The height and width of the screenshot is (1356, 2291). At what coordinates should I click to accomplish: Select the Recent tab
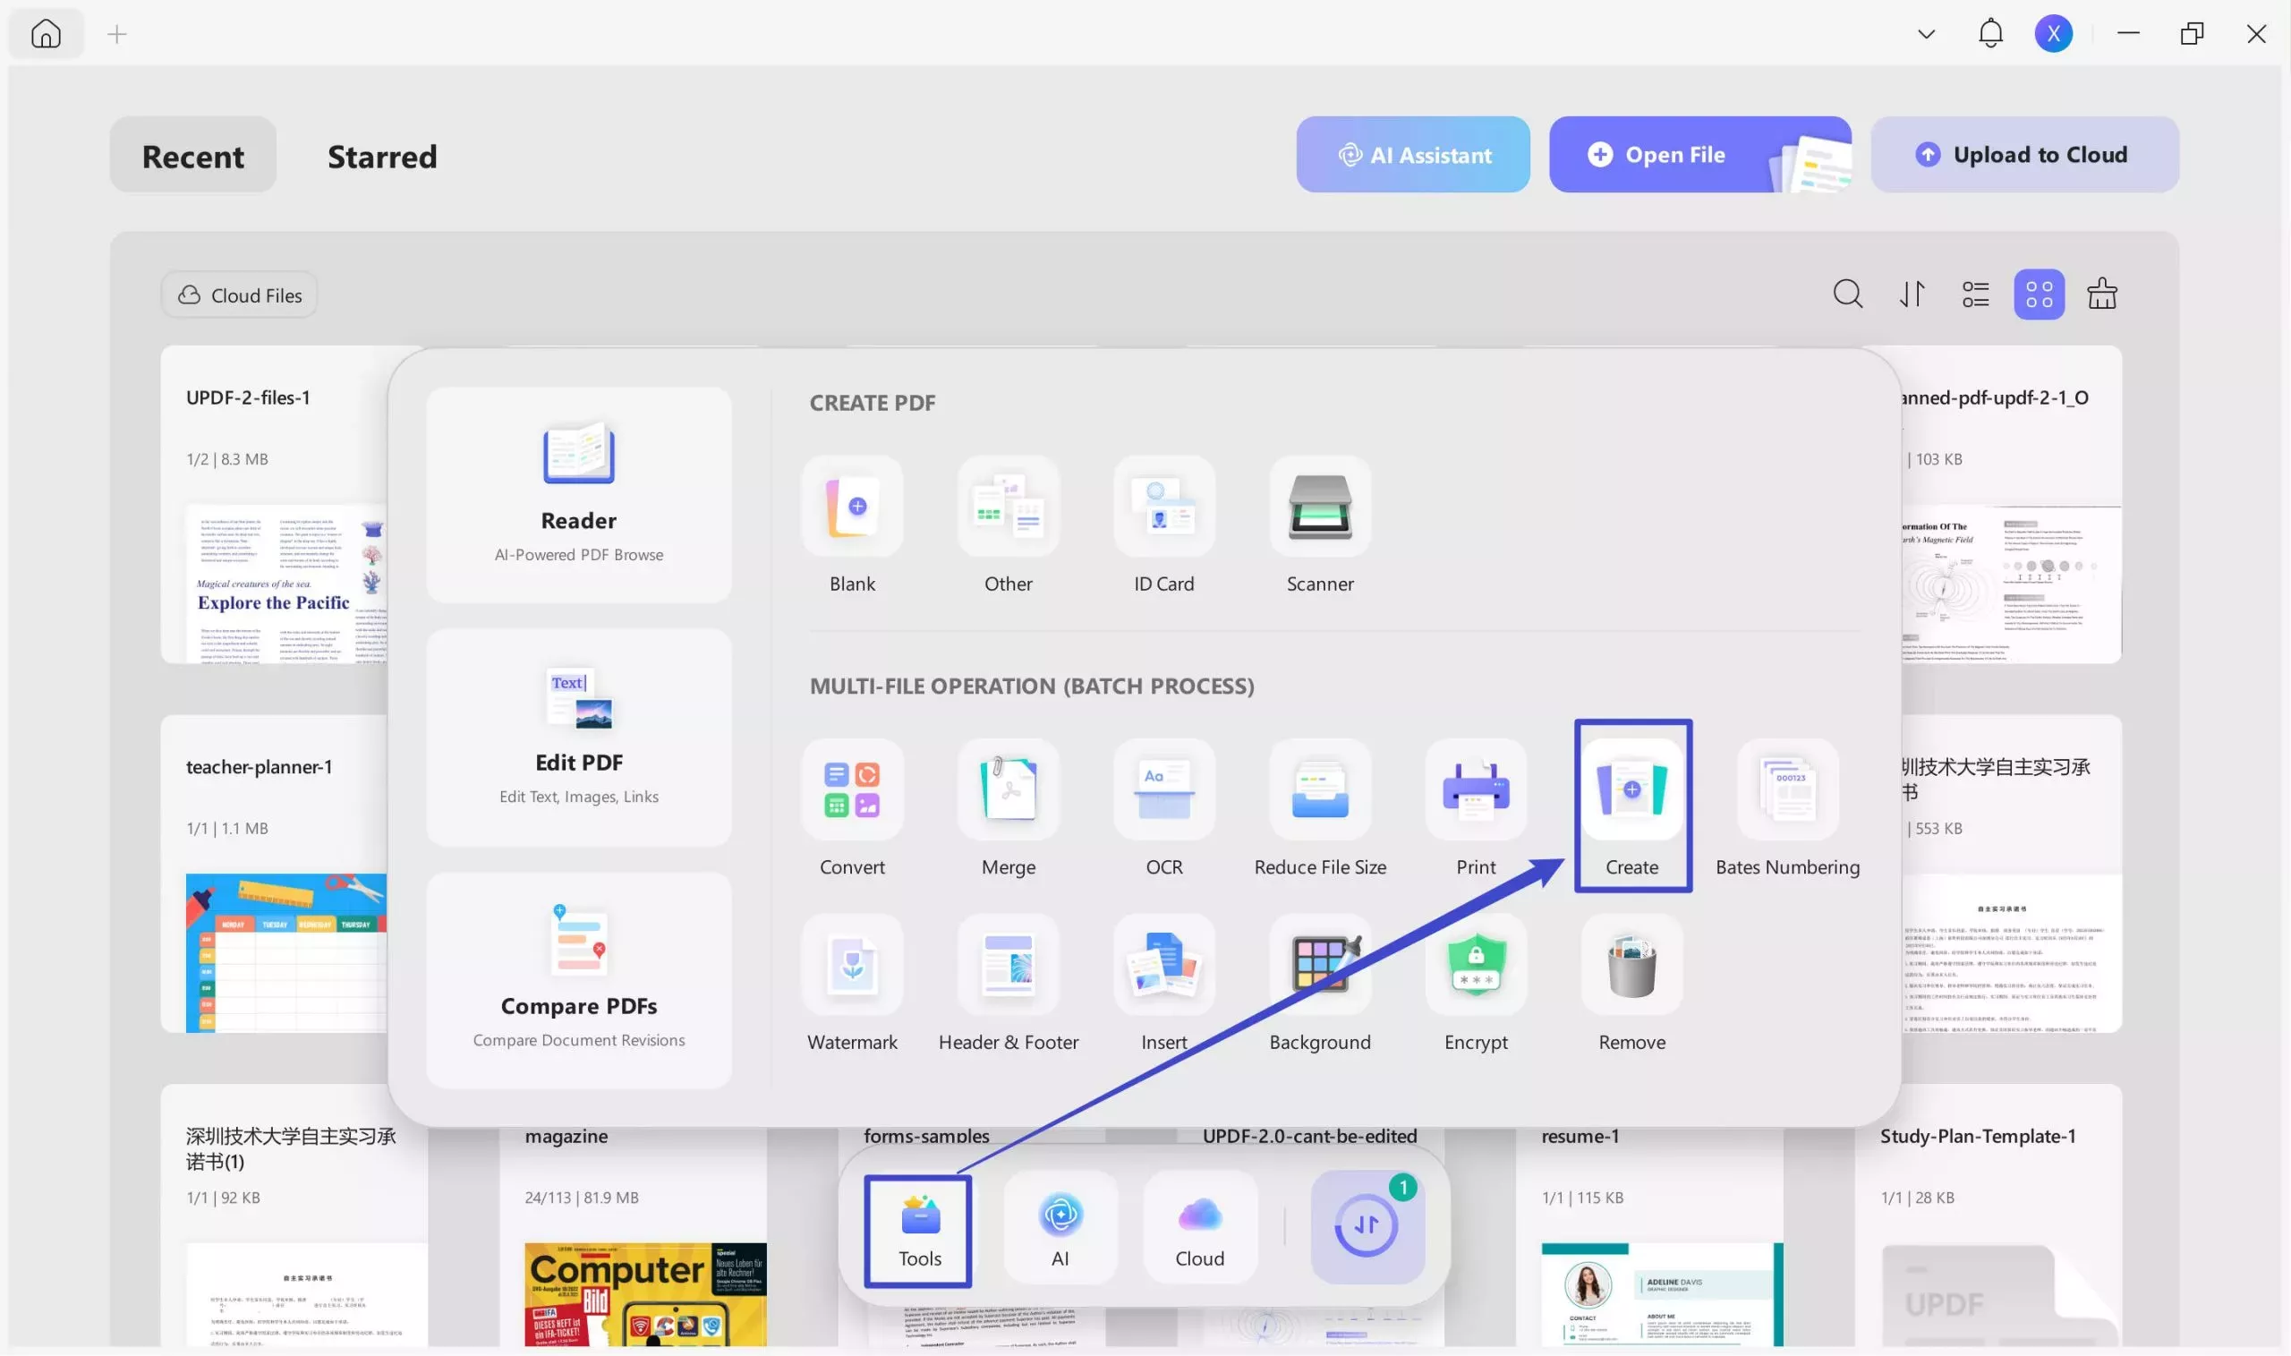192,157
